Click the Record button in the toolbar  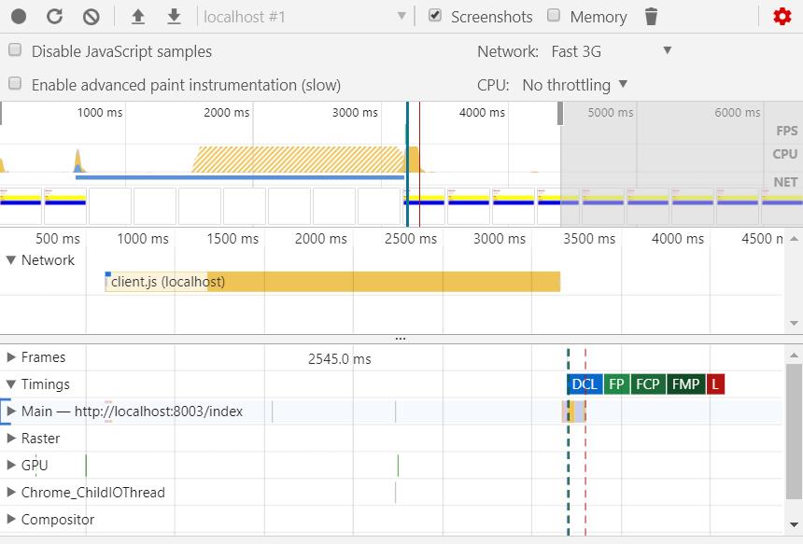click(19, 17)
